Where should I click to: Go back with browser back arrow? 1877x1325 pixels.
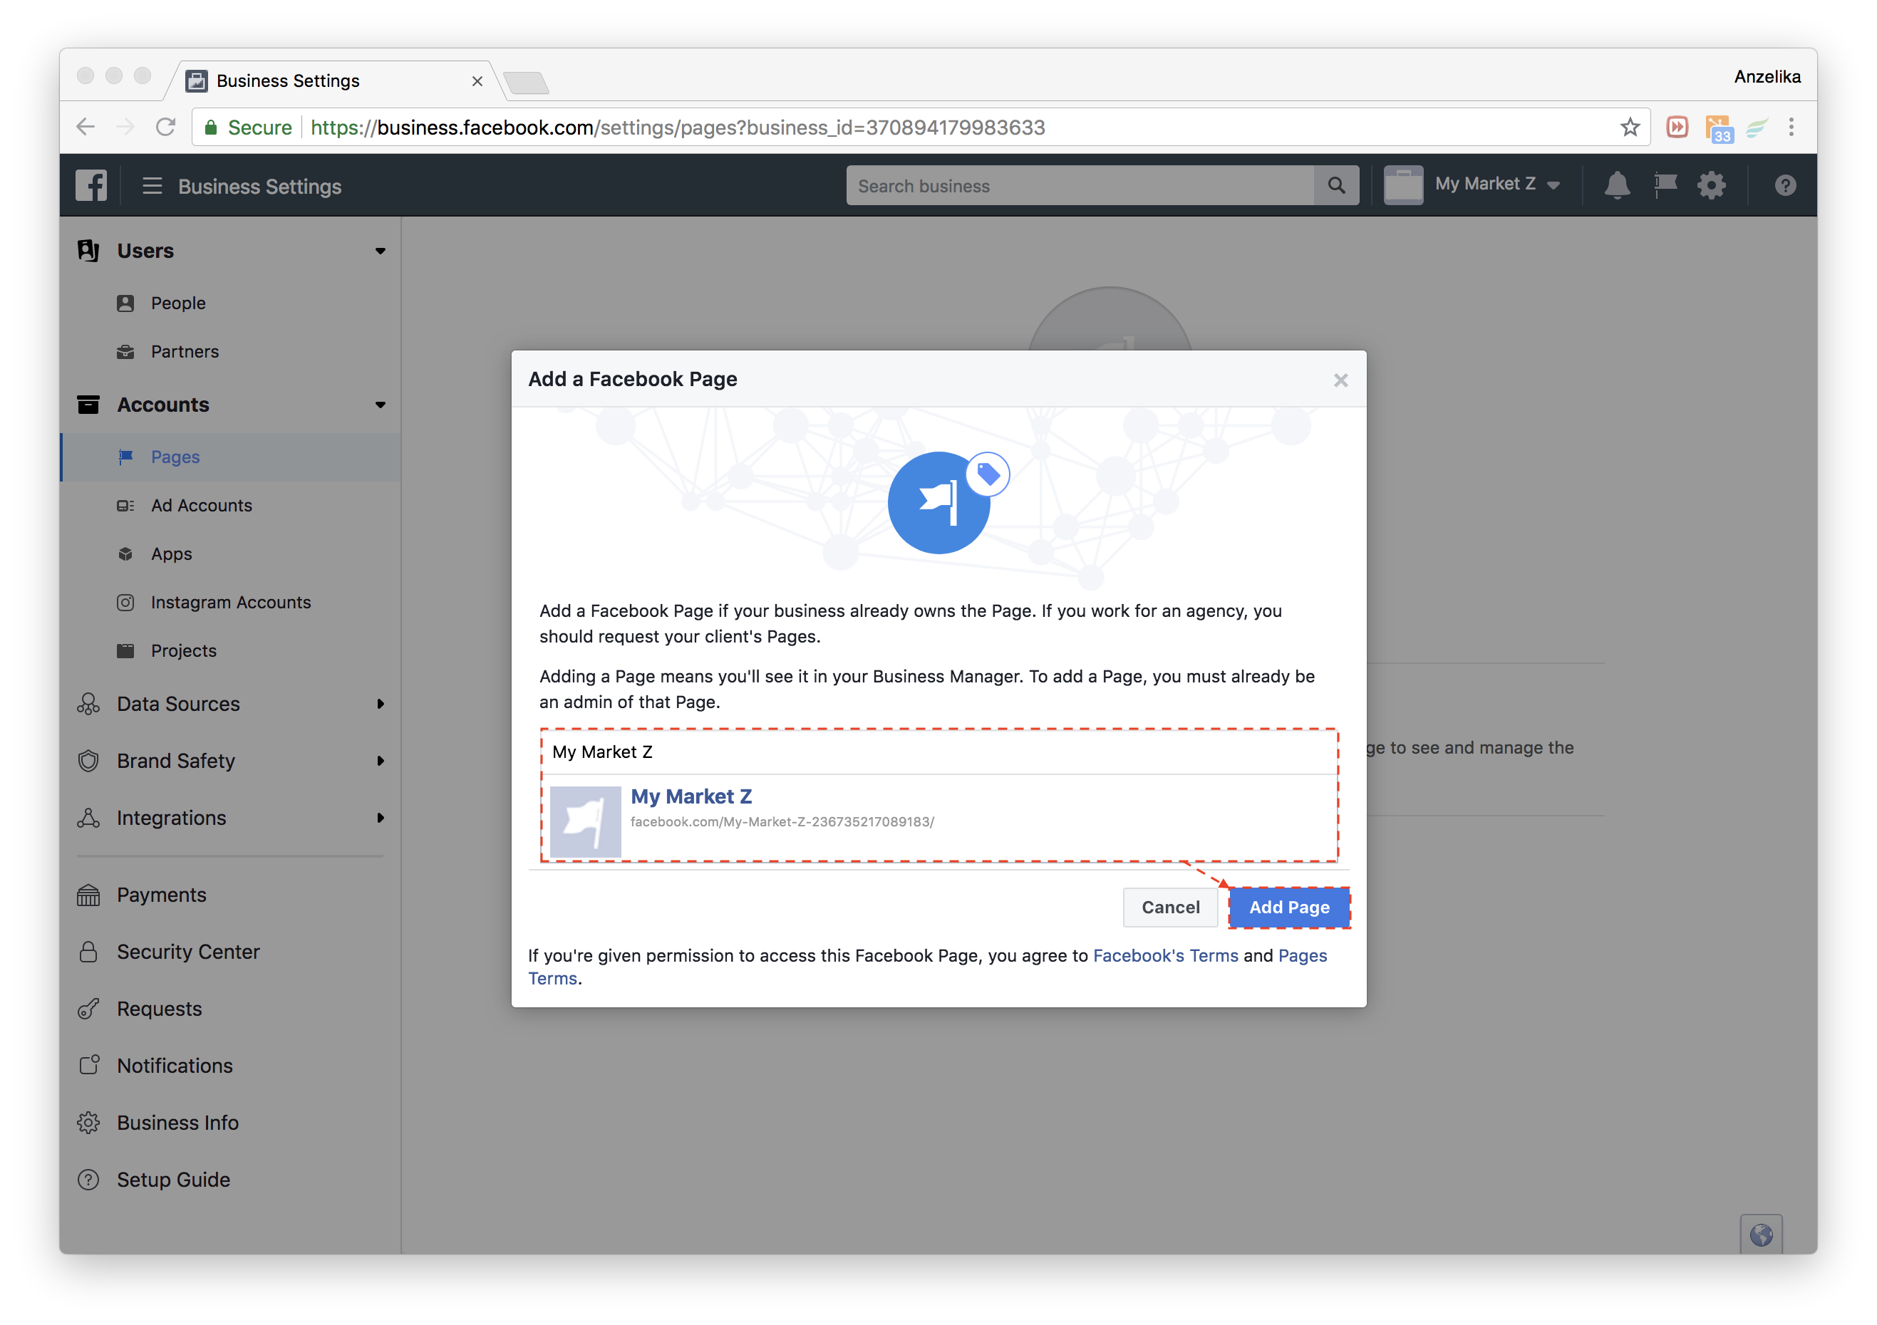coord(86,127)
